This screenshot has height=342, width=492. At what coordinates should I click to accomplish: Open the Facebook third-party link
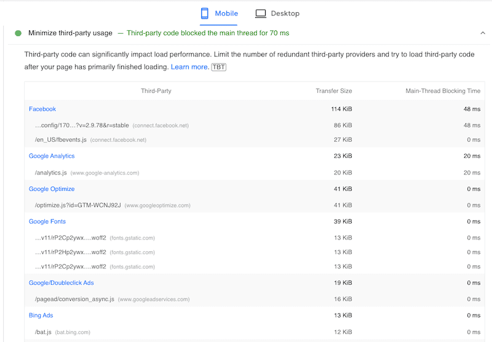[42, 109]
